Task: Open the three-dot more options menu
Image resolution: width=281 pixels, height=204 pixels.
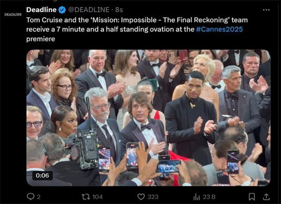Action: [266, 10]
